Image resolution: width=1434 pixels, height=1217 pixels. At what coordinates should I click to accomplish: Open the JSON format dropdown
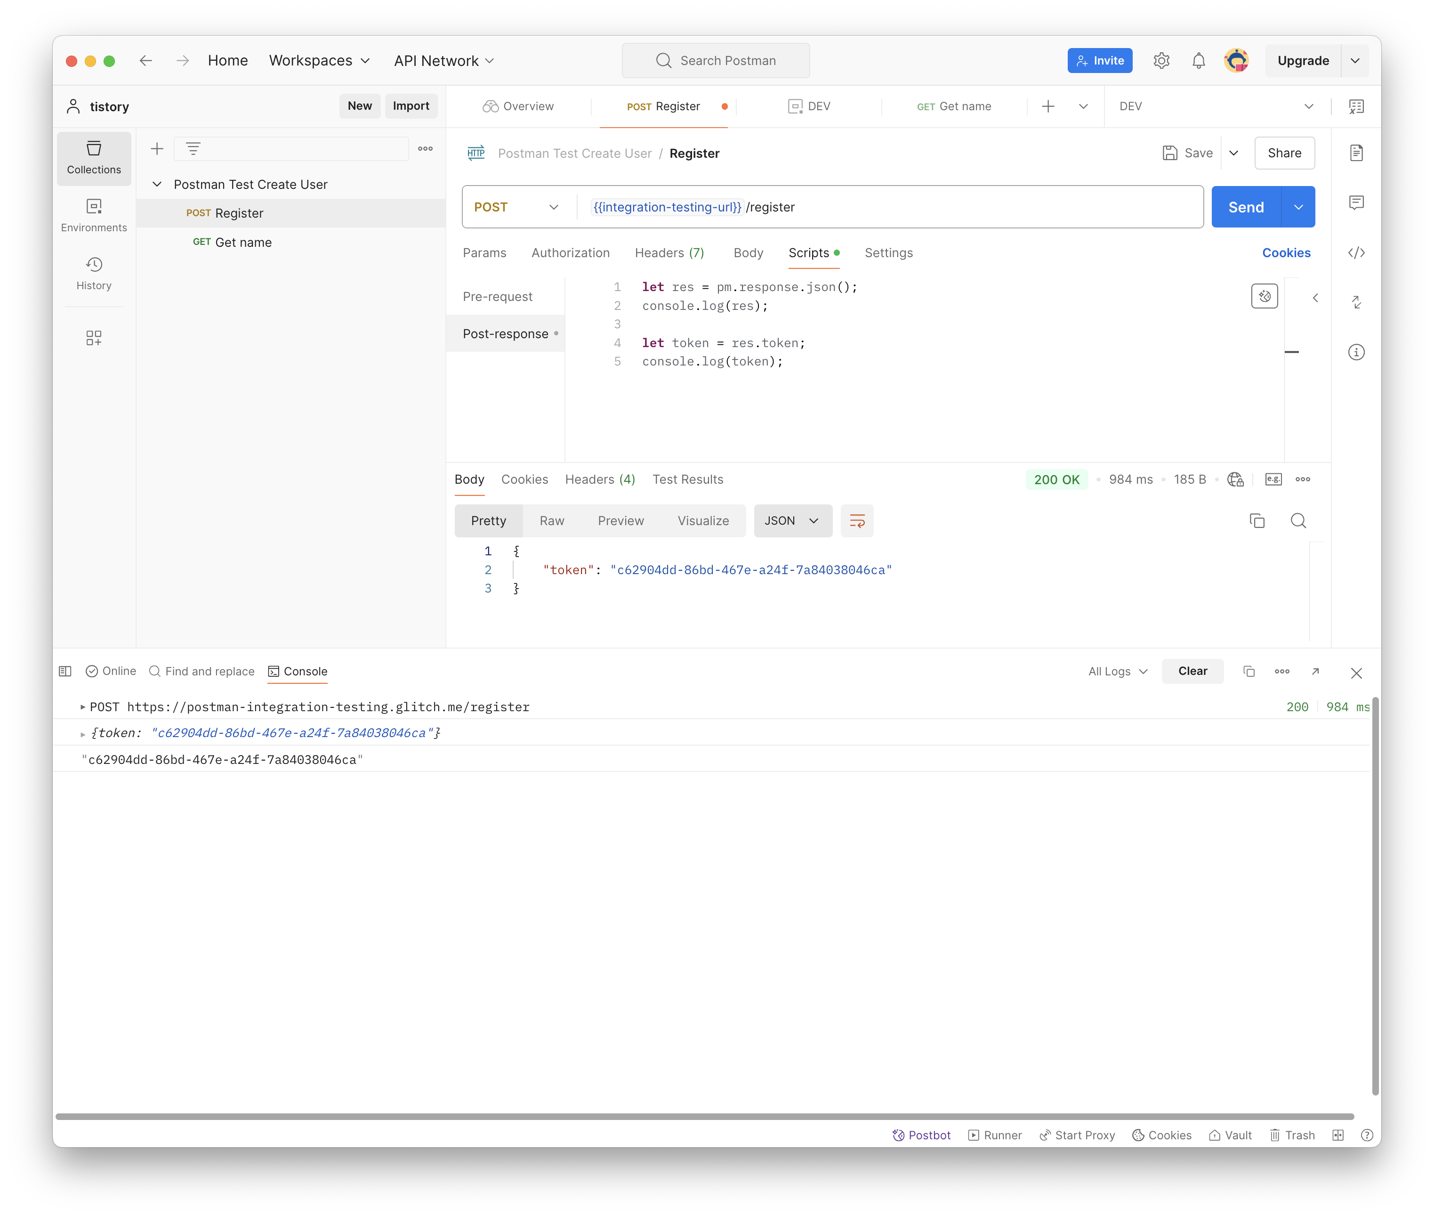[792, 521]
